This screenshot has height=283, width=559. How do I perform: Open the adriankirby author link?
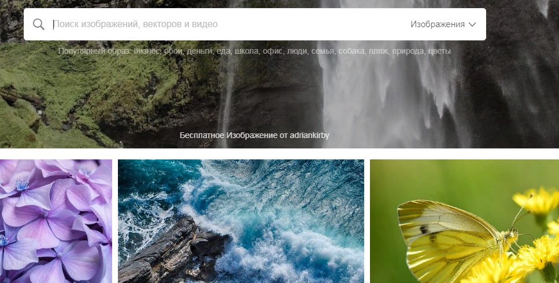click(x=309, y=135)
